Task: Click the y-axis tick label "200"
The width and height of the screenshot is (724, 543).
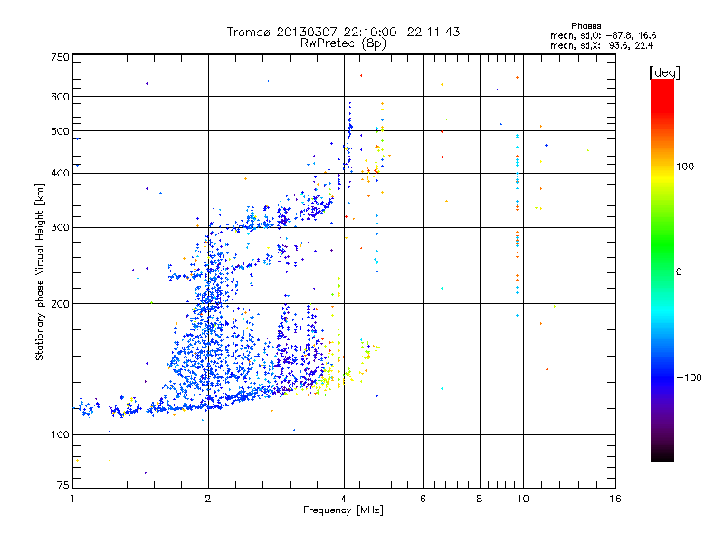Action: coord(60,304)
